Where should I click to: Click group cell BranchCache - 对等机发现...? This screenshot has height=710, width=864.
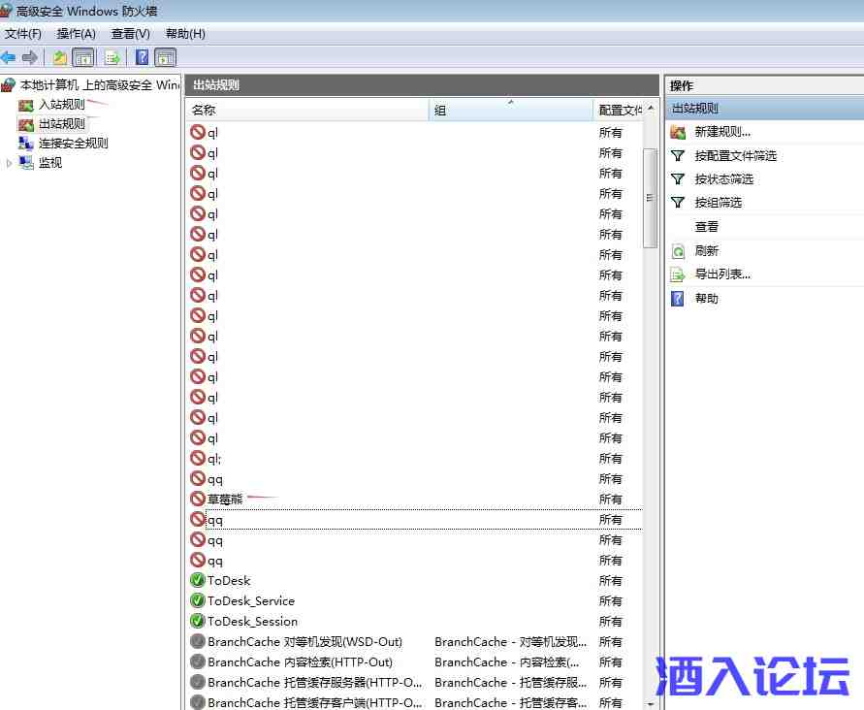click(x=510, y=642)
